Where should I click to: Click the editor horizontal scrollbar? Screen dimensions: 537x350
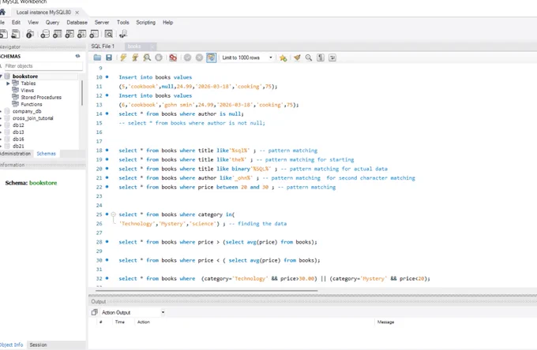click(207, 291)
